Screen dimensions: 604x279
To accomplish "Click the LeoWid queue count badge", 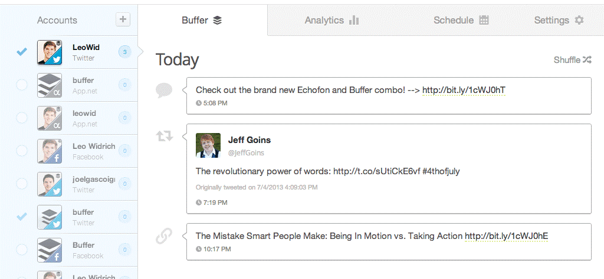I will pyautogui.click(x=124, y=52).
